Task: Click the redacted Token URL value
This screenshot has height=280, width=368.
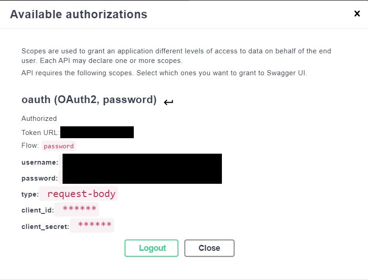Action: [97, 132]
